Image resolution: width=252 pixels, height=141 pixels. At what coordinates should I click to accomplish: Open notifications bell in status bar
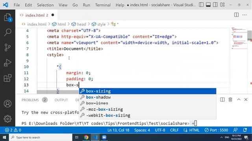coord(245,130)
